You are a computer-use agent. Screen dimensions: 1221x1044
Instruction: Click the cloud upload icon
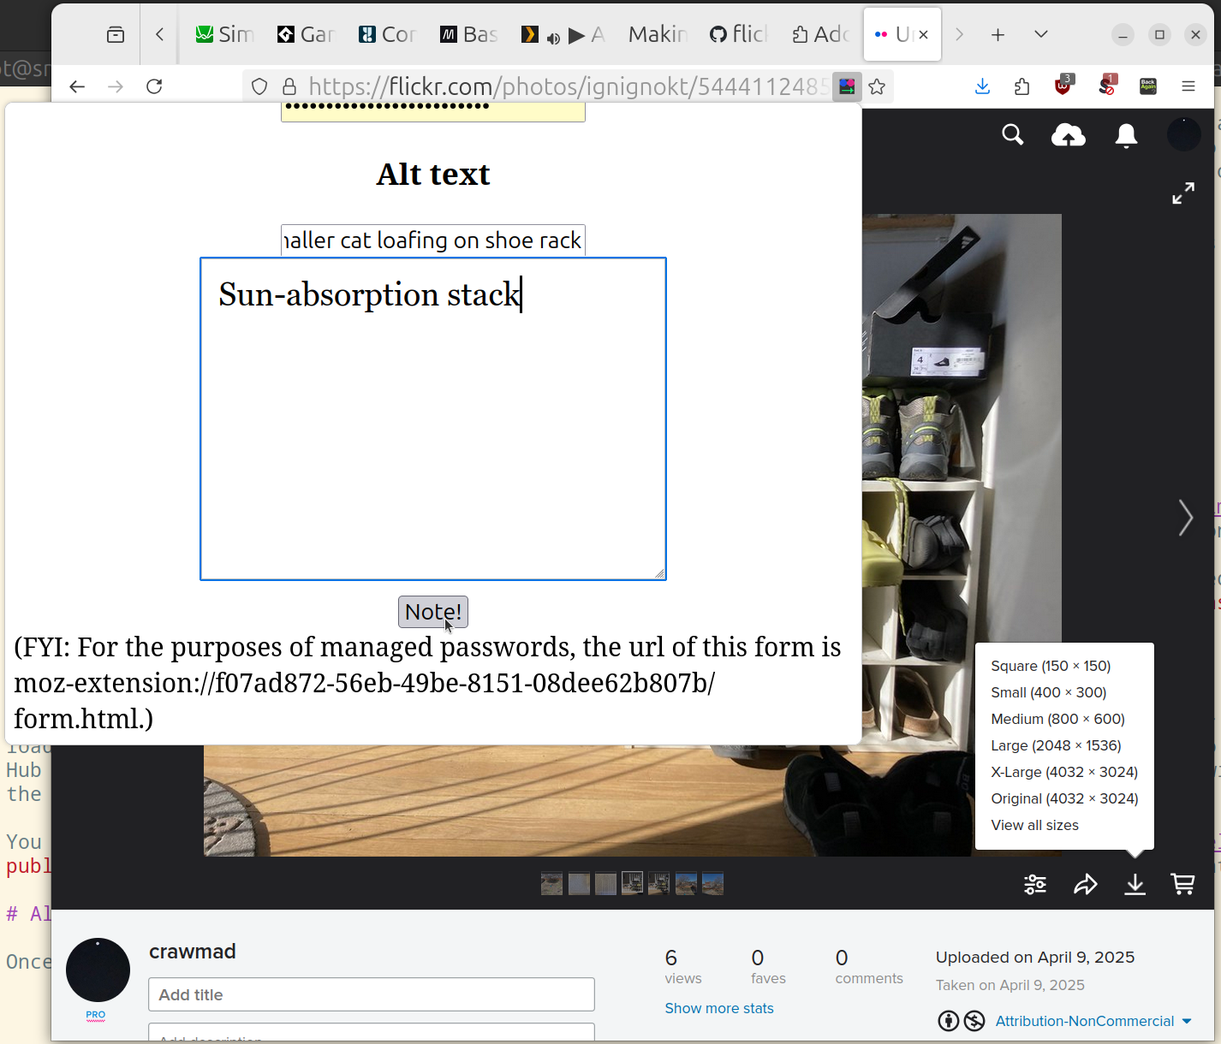coord(1068,135)
